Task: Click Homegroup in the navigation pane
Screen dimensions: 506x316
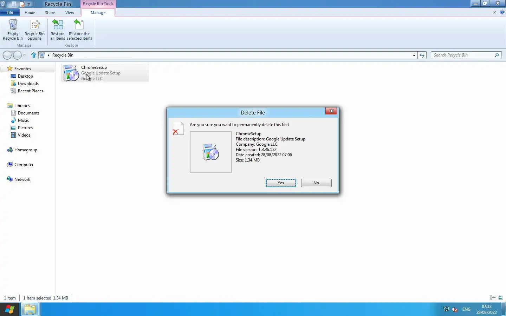Action: [26, 150]
